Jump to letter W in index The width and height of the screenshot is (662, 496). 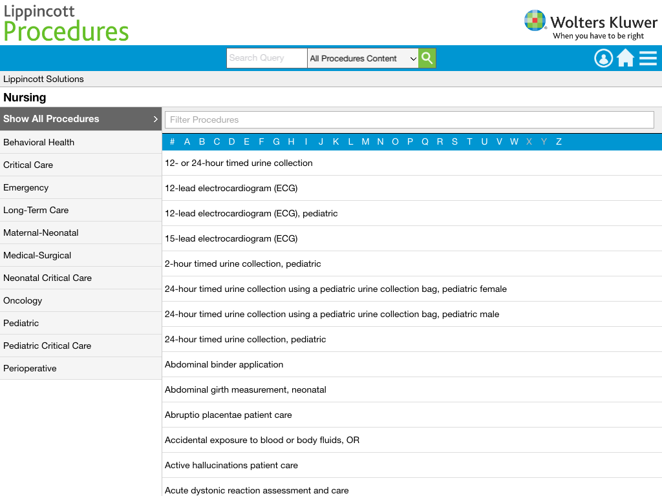[x=514, y=141]
